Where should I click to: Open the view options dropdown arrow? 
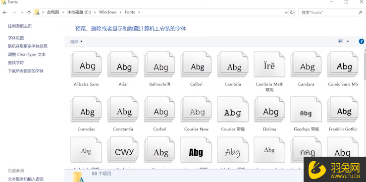coord(348,41)
